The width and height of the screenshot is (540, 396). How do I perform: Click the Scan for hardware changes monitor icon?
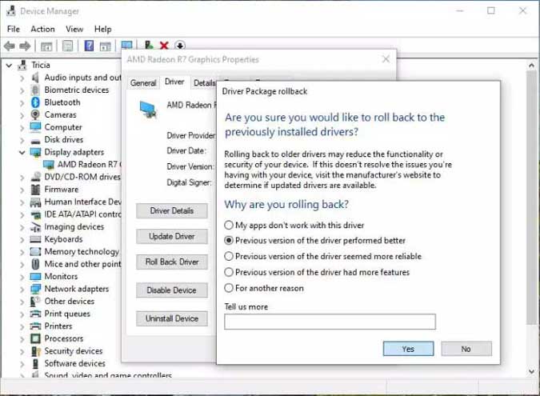coord(126,45)
